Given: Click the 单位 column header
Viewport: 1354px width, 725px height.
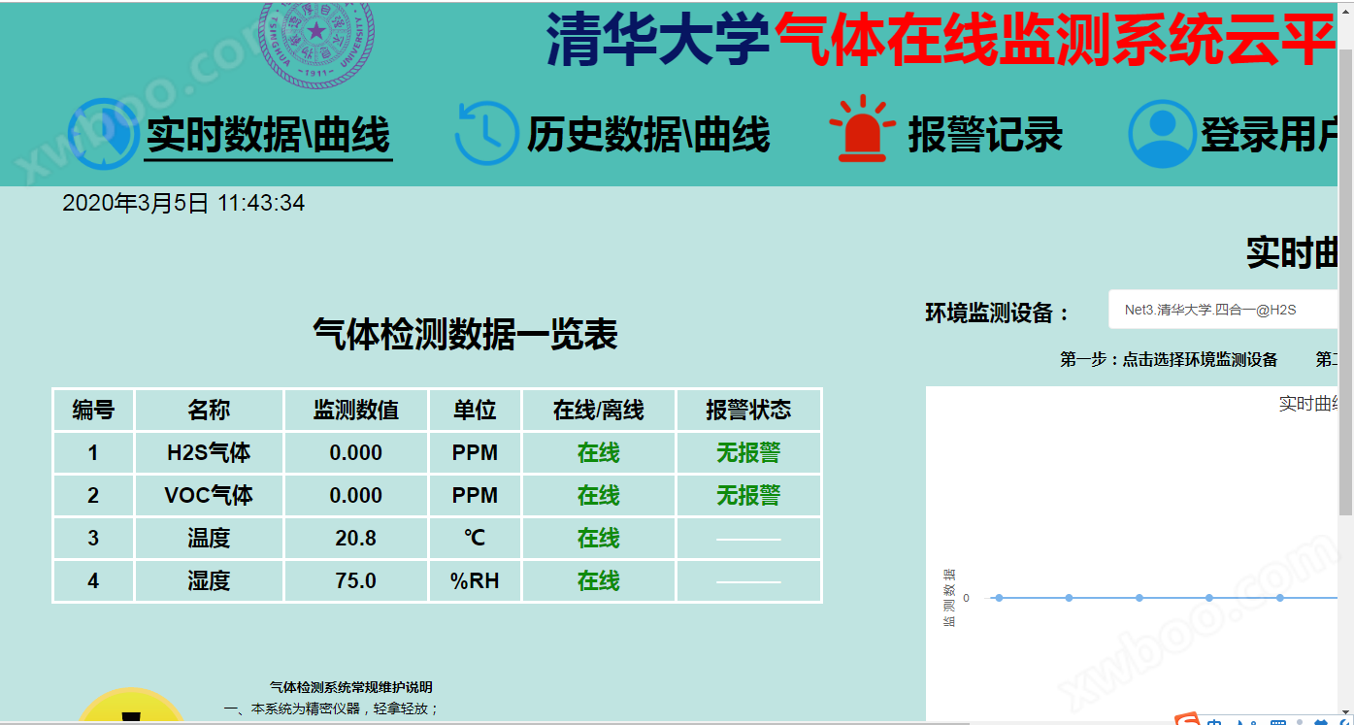Looking at the screenshot, I should click(475, 411).
